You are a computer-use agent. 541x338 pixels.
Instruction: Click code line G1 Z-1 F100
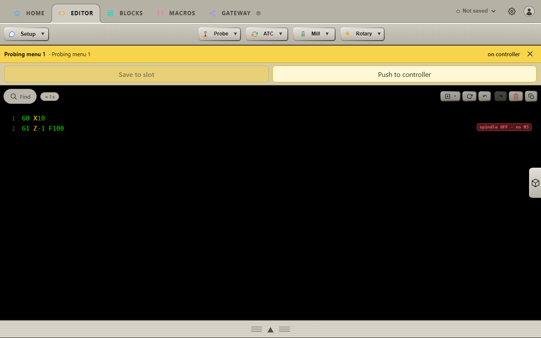[43, 128]
